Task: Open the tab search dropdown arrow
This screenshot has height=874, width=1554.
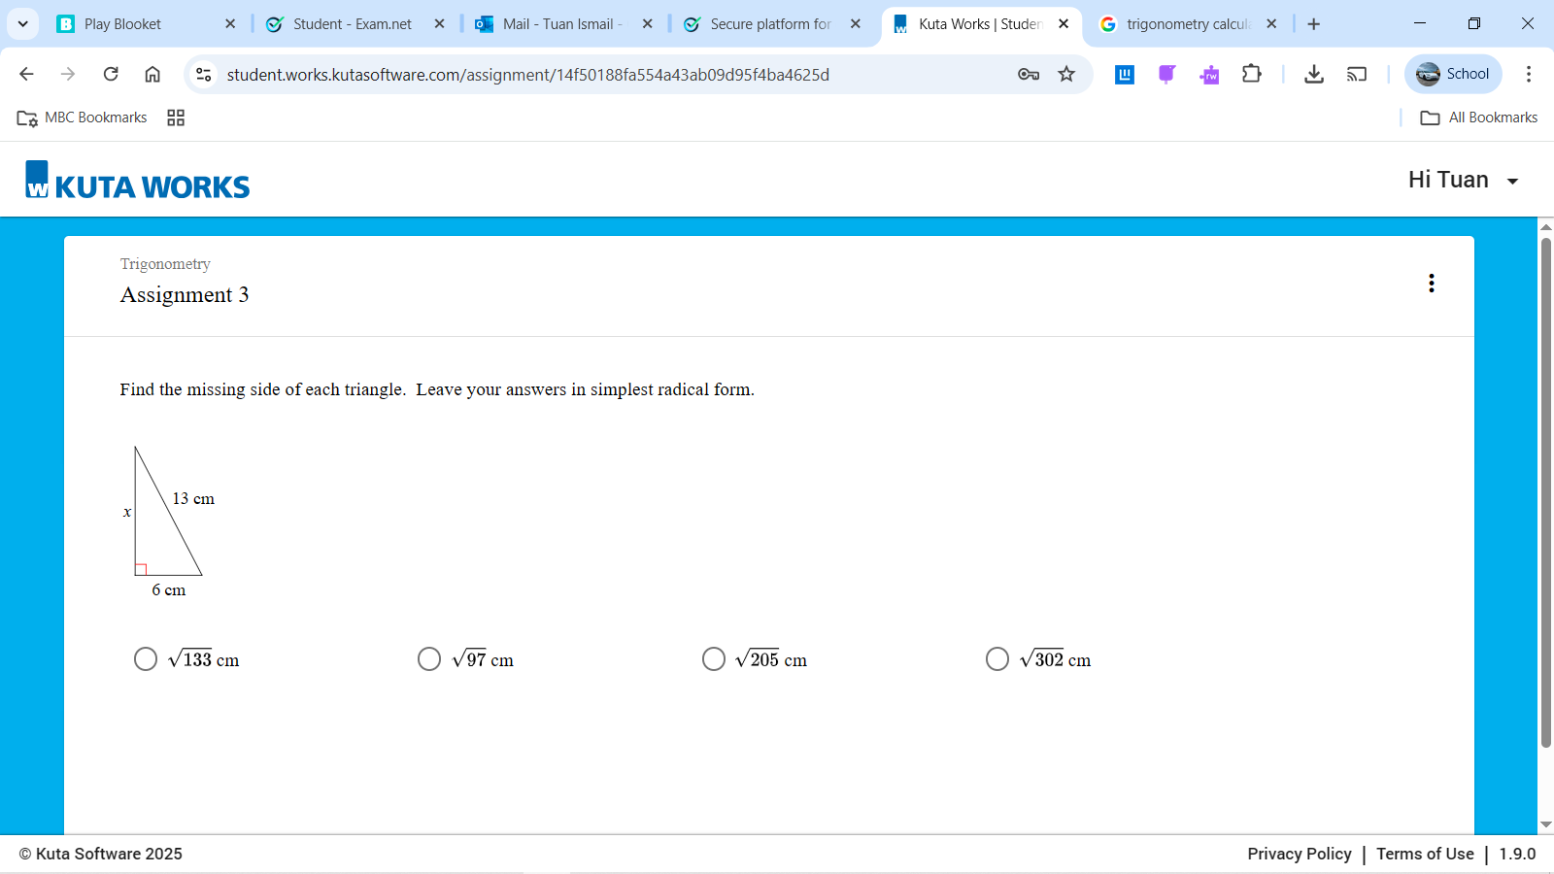Action: coord(23,23)
